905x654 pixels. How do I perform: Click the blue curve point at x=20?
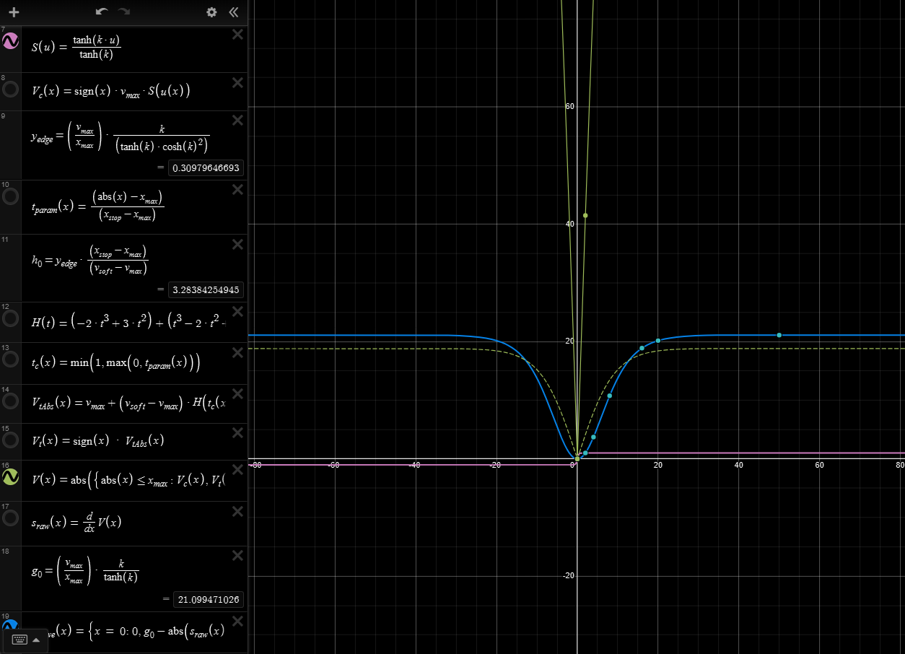click(x=658, y=341)
